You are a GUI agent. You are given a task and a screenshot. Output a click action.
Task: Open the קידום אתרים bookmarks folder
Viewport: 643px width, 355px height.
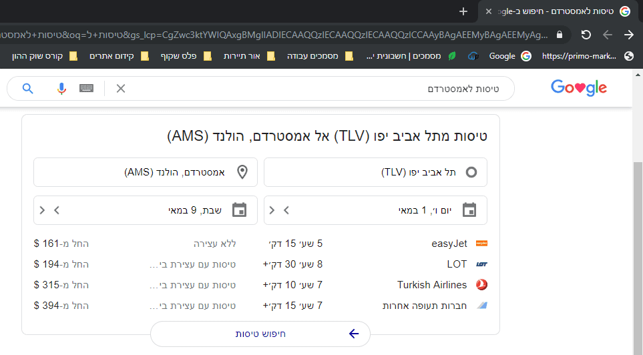[119, 56]
